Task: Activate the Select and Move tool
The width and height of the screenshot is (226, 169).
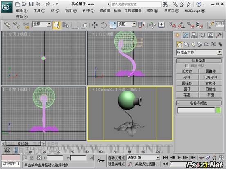Action: coord(94,25)
